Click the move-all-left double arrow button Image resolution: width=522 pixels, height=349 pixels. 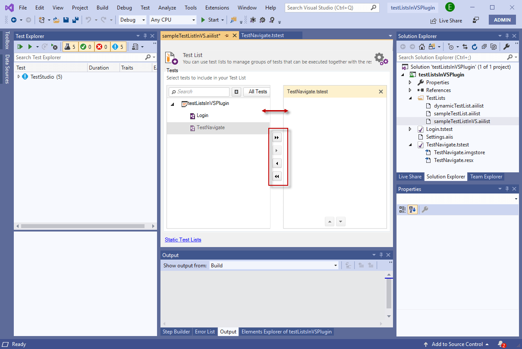pos(277,176)
